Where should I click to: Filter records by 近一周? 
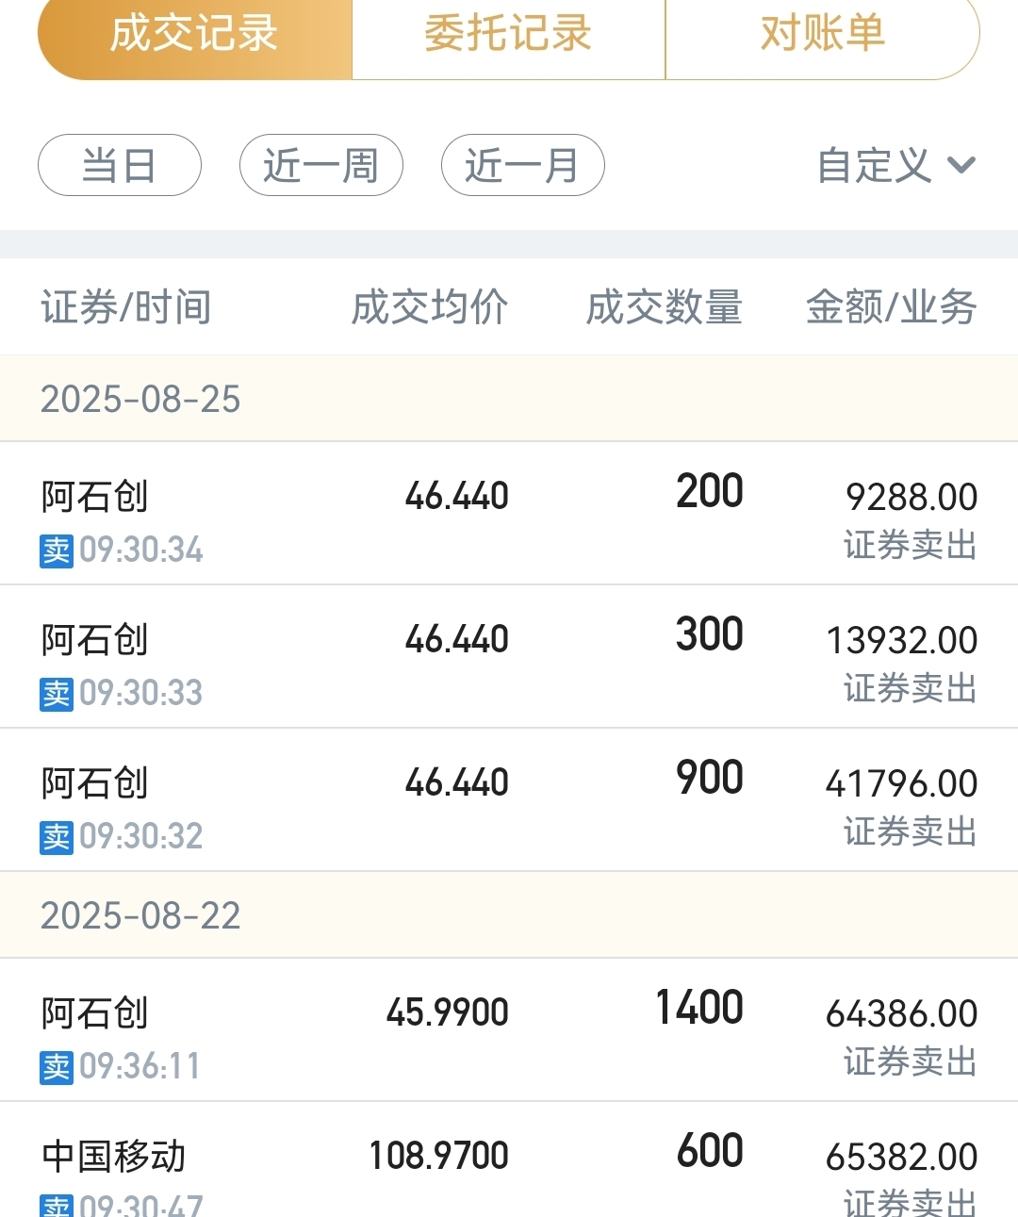[x=321, y=165]
